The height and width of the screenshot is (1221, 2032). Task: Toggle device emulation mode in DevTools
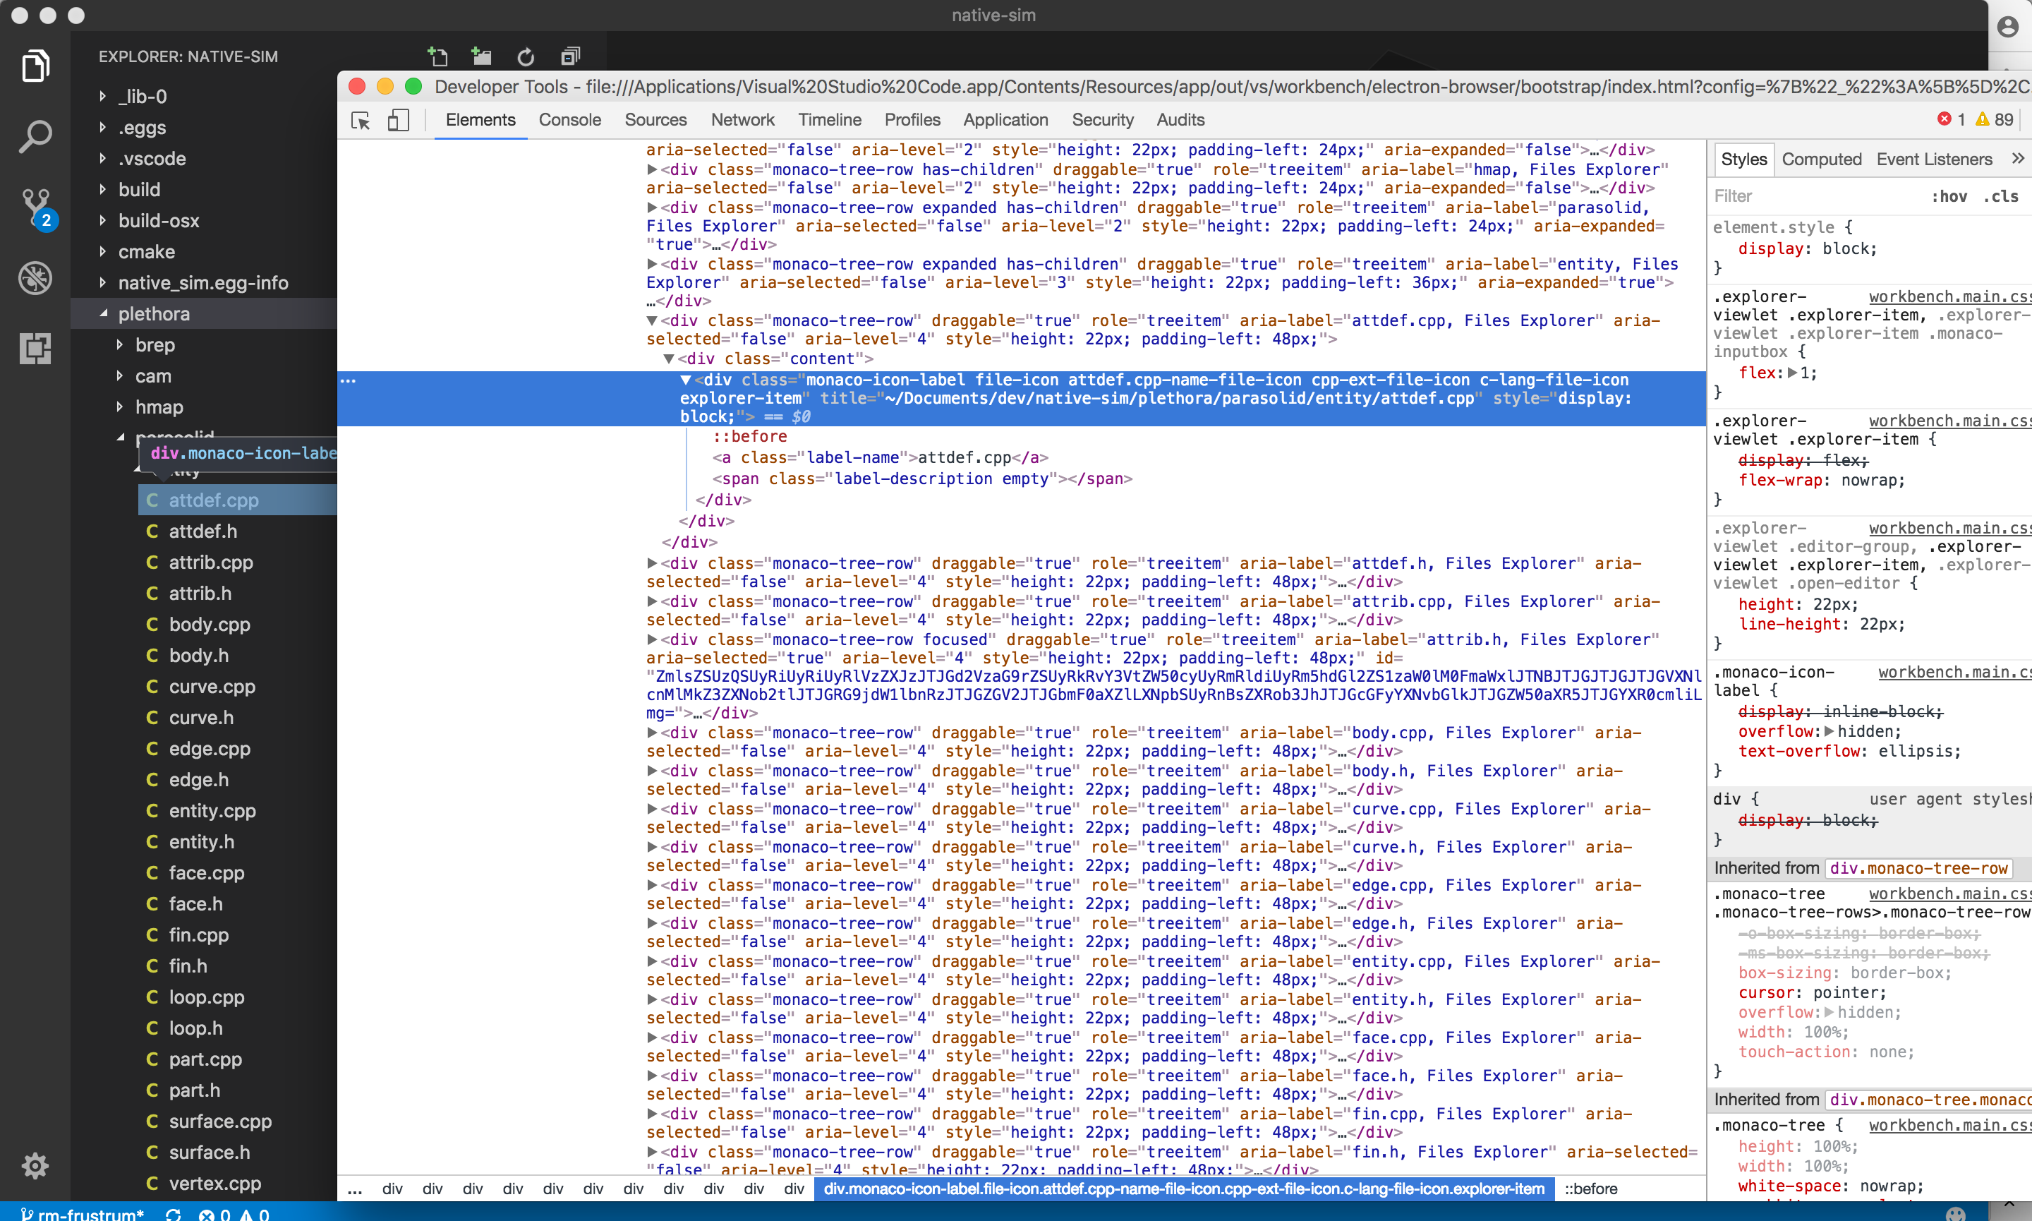(398, 120)
